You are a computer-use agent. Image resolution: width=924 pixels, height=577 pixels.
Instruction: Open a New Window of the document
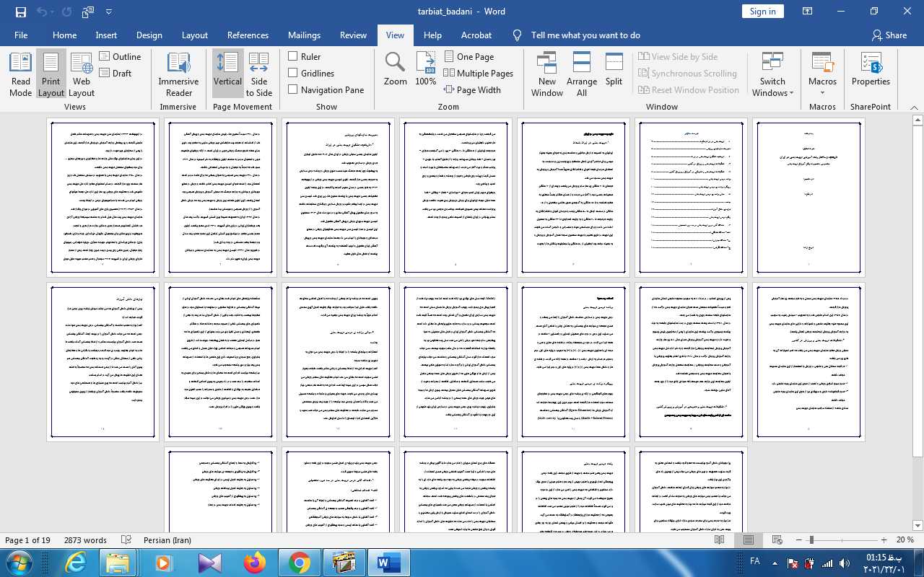546,74
